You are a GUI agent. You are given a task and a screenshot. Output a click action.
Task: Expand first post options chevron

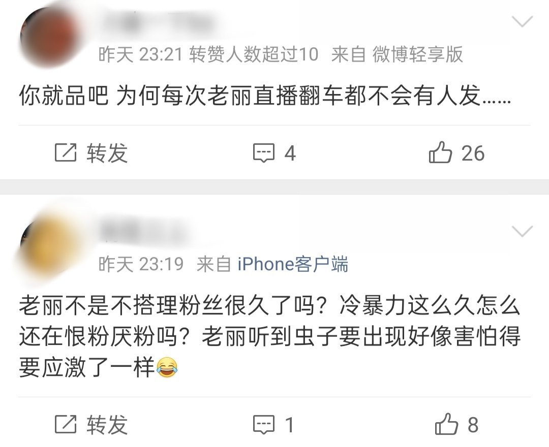click(522, 22)
